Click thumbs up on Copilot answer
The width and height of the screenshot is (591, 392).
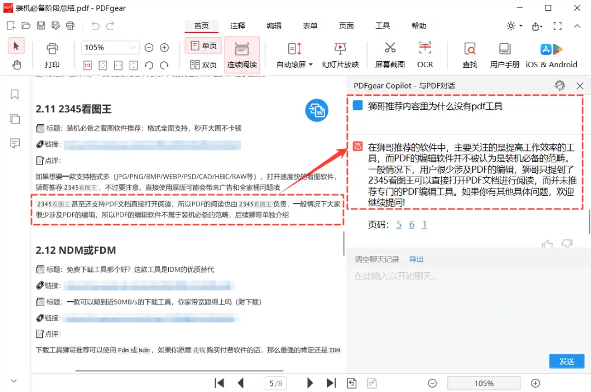(547, 244)
